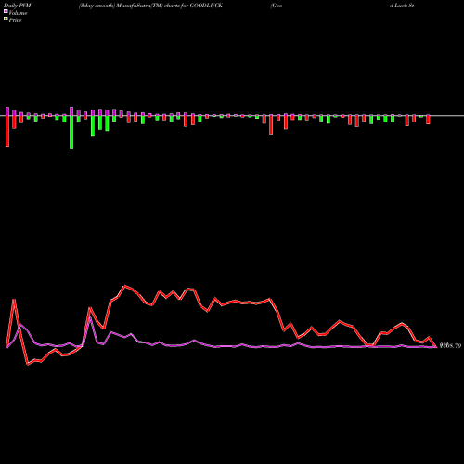Click the Volume legend magenta swatch
Image resolution: width=464 pixels, height=464 pixels.
pos(6,11)
